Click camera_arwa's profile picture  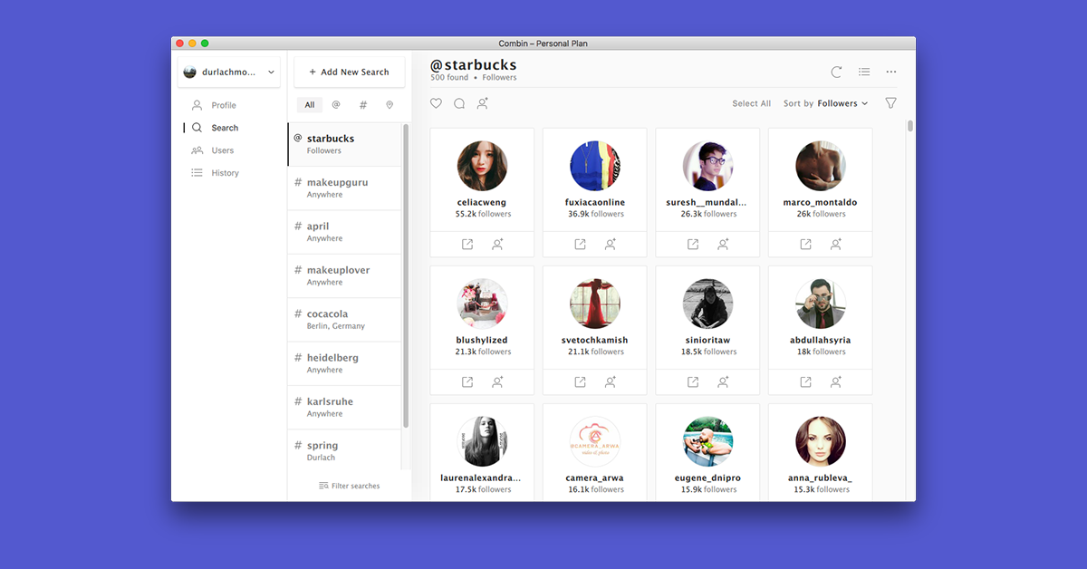point(595,441)
